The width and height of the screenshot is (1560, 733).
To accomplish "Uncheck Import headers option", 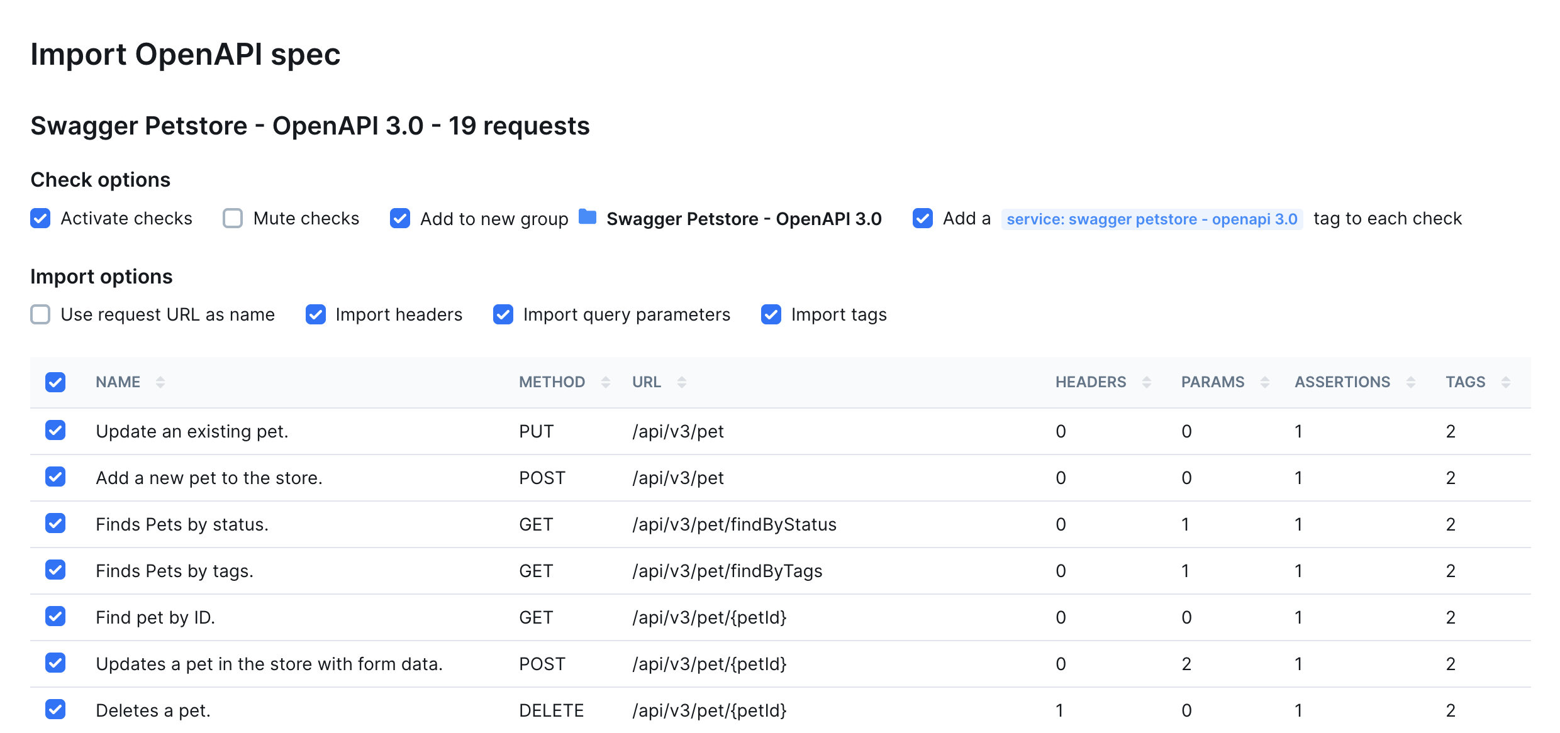I will pos(316,314).
